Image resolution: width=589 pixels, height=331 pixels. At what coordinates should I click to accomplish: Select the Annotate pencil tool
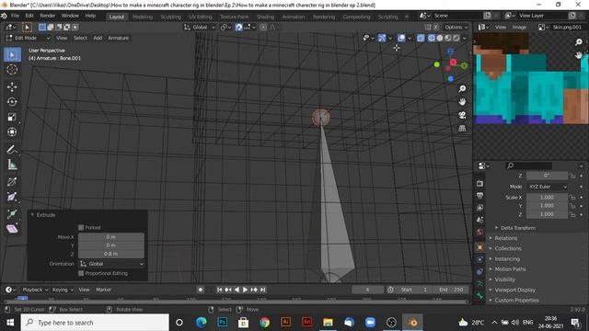[12, 149]
